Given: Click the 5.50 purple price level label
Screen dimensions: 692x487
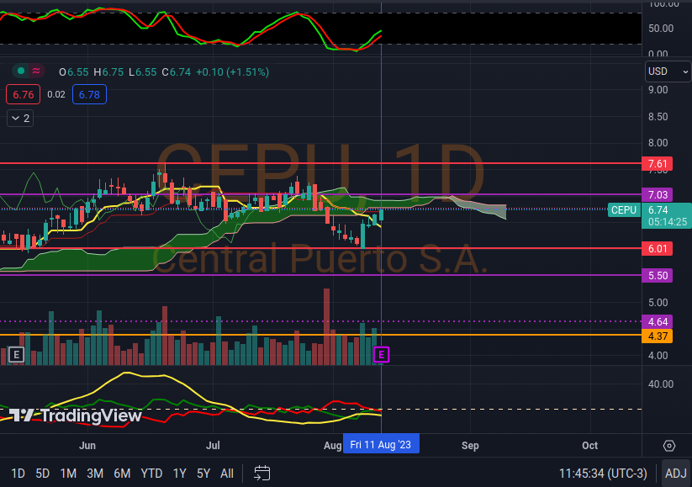Looking at the screenshot, I should (658, 276).
